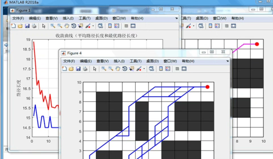The width and height of the screenshot is (273, 159).
Task: Enable Rotate 3D tool in Figure 1
Action: tap(74, 26)
